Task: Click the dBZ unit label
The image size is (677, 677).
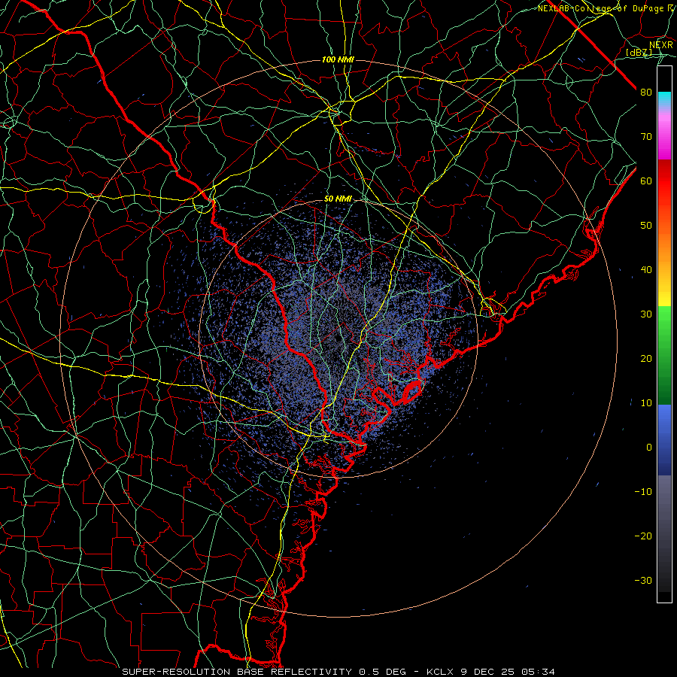Action: 639,53
